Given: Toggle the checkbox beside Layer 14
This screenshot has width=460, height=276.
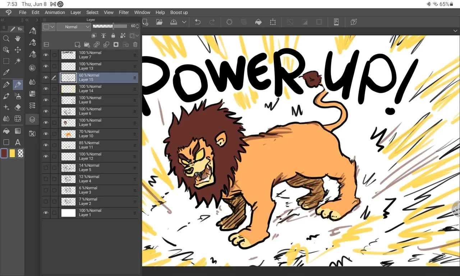Looking at the screenshot, I should point(54,89).
